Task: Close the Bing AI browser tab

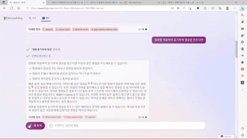Action: point(44,3)
